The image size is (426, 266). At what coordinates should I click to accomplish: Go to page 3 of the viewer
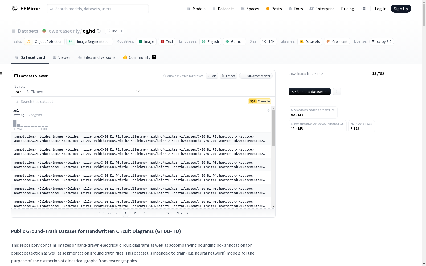tap(144, 213)
